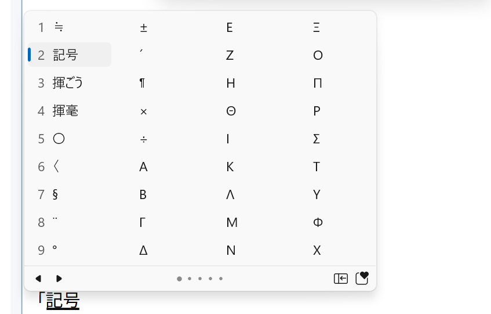Viewport: 491px width, 314px height.
Task: Choose the Greek letter Σ candidate
Action: (x=317, y=139)
